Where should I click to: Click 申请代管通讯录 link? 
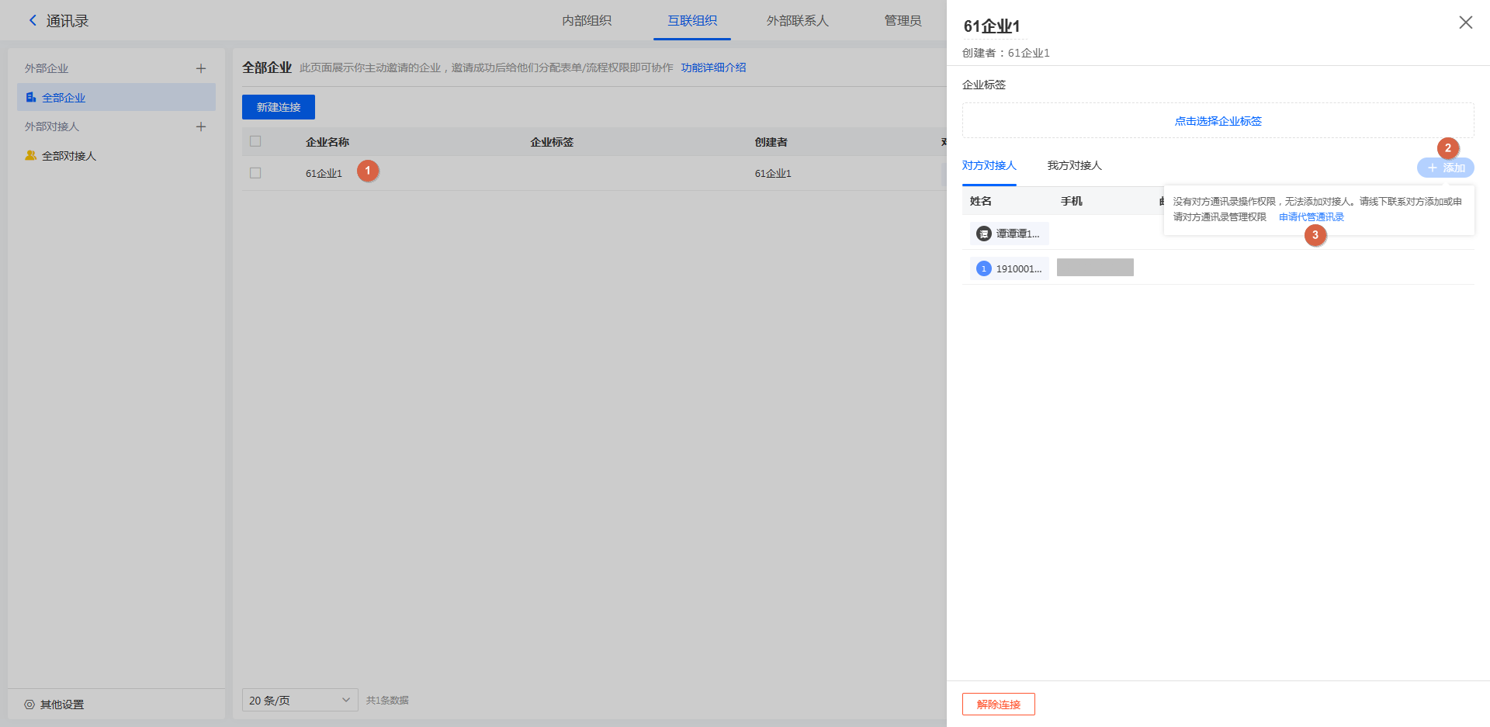click(x=1311, y=217)
